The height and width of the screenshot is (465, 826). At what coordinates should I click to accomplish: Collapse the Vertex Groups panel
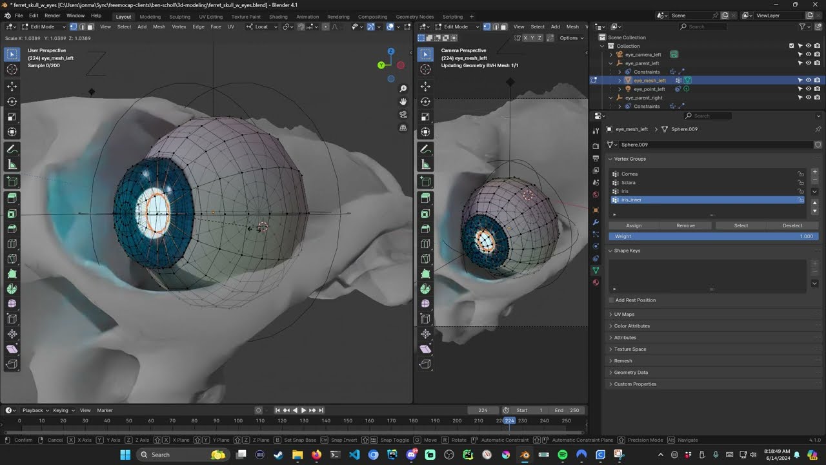pyautogui.click(x=629, y=159)
